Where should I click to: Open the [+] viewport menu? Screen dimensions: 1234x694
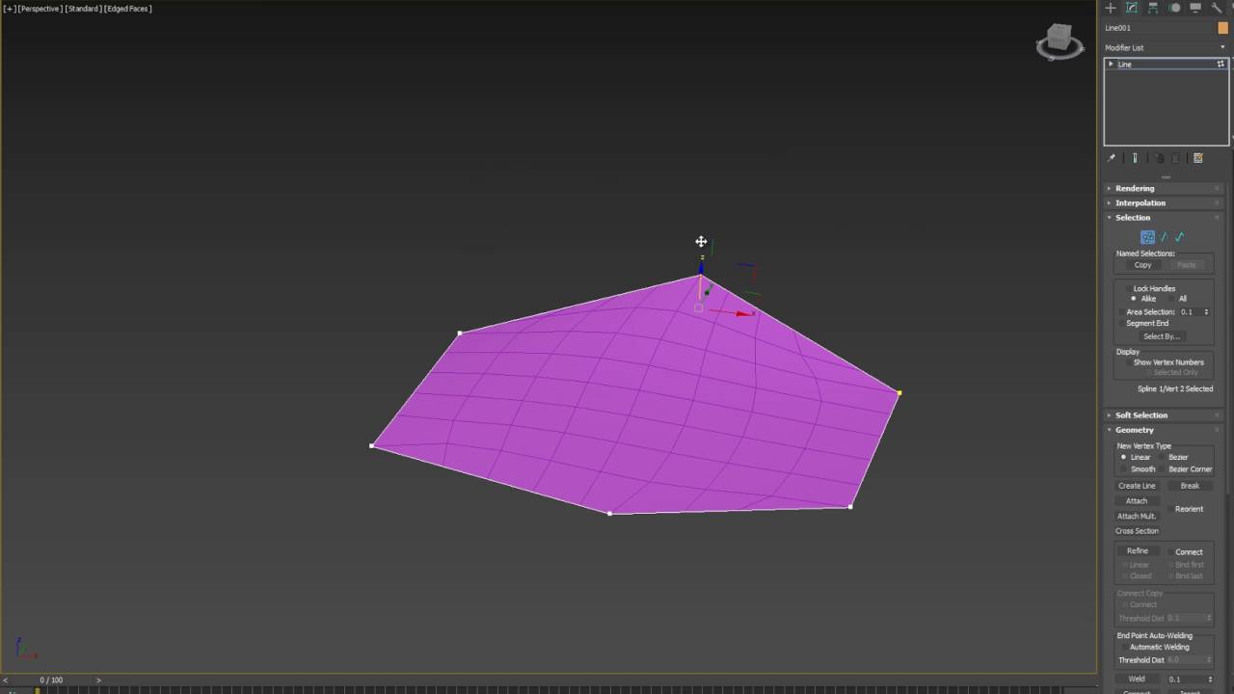pyautogui.click(x=10, y=9)
